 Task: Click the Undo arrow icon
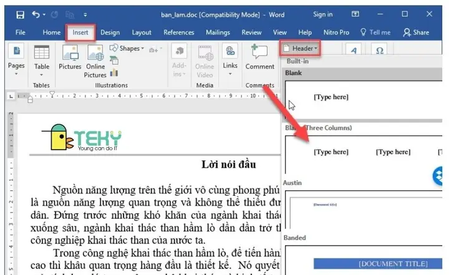point(36,14)
